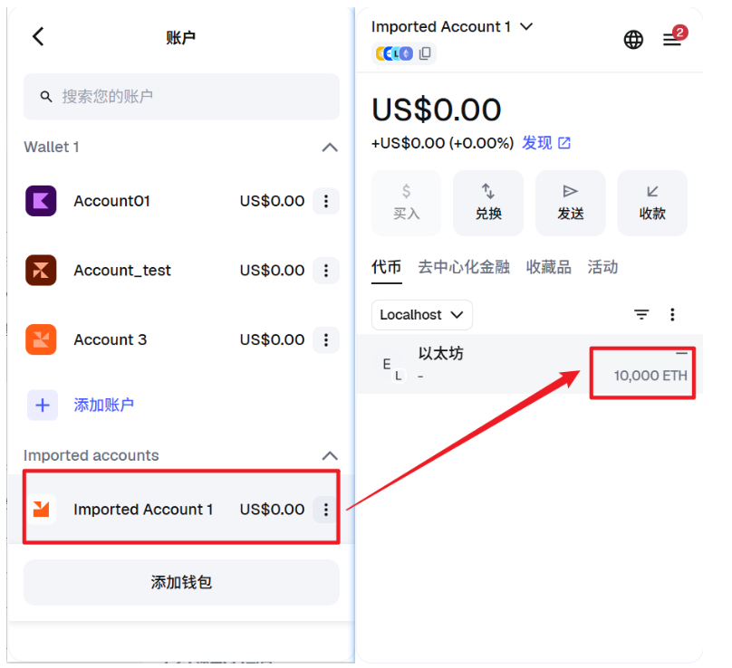The image size is (732, 668).
Task: Click the plus icon beside 添加账户
Action: (43, 405)
